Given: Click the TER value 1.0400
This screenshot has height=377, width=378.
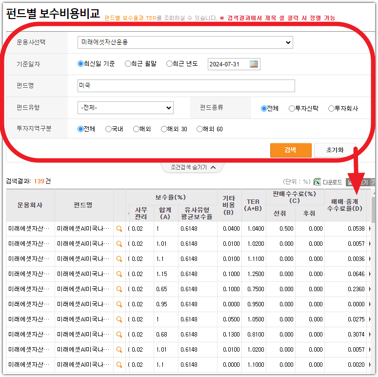Looking at the screenshot, I should click(x=256, y=229).
